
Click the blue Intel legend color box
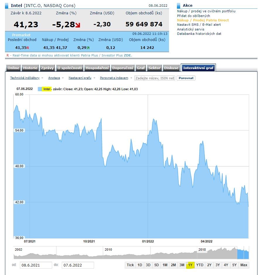click(40, 89)
